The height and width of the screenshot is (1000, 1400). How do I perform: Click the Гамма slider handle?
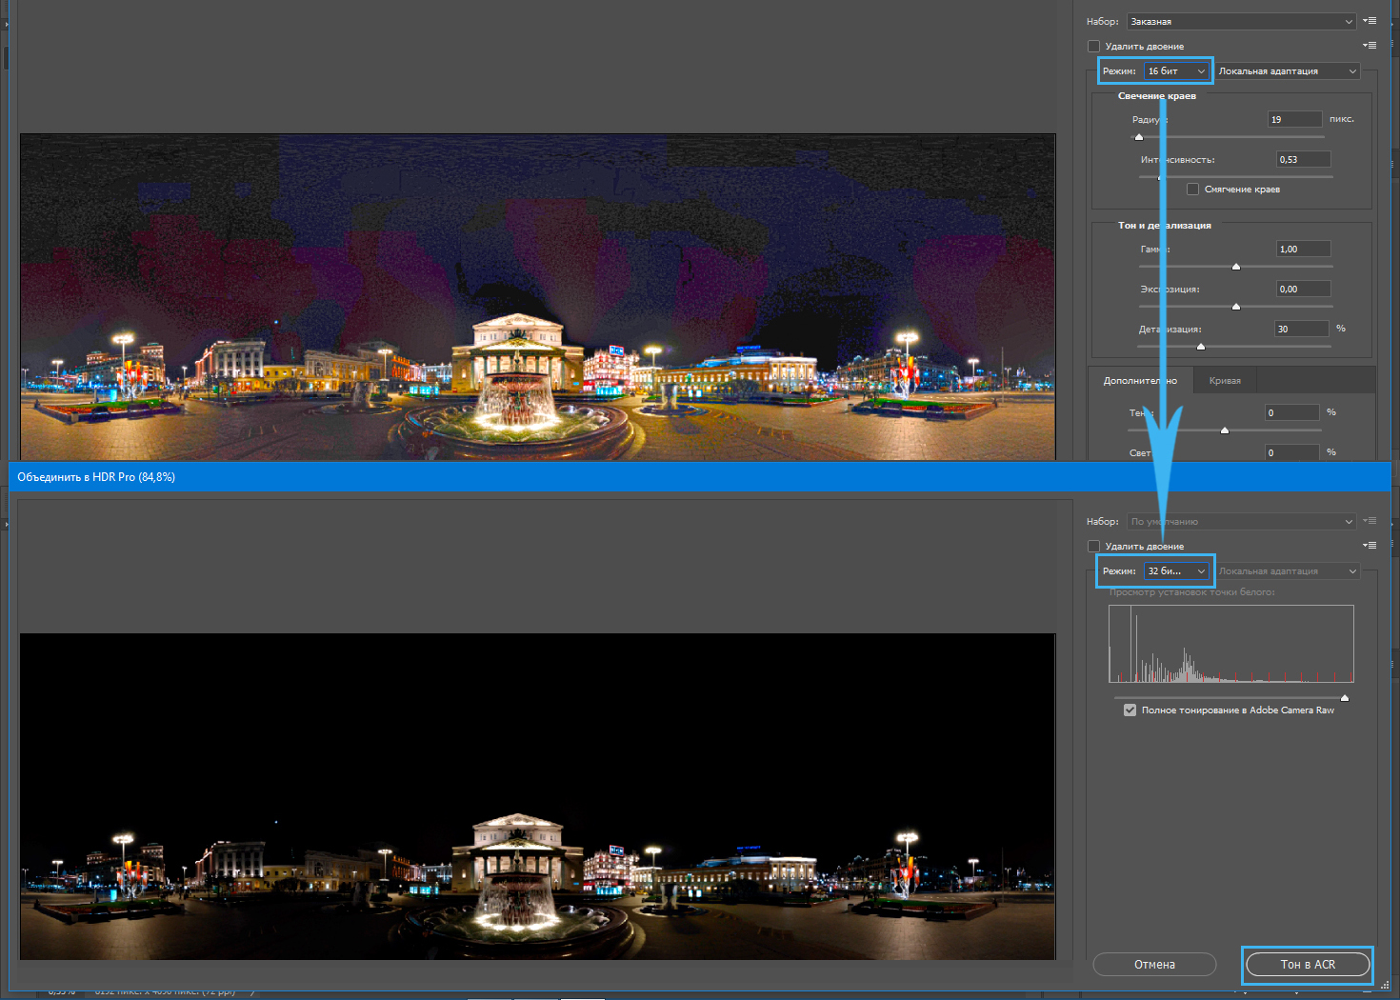pos(1236,267)
